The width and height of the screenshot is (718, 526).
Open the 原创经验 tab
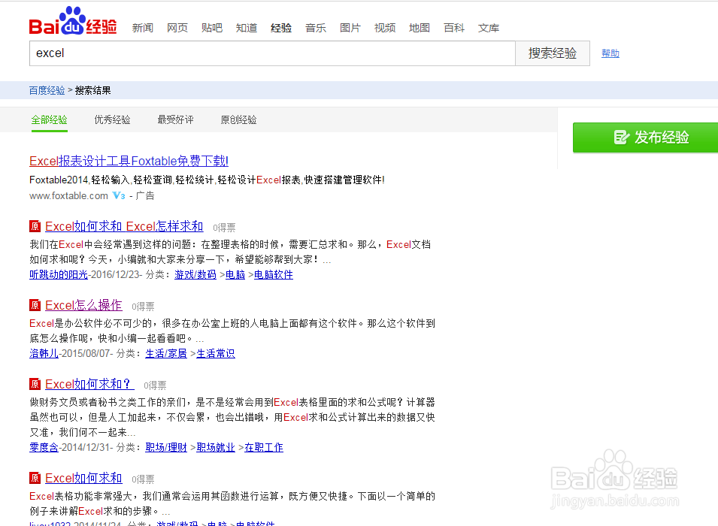(x=238, y=119)
